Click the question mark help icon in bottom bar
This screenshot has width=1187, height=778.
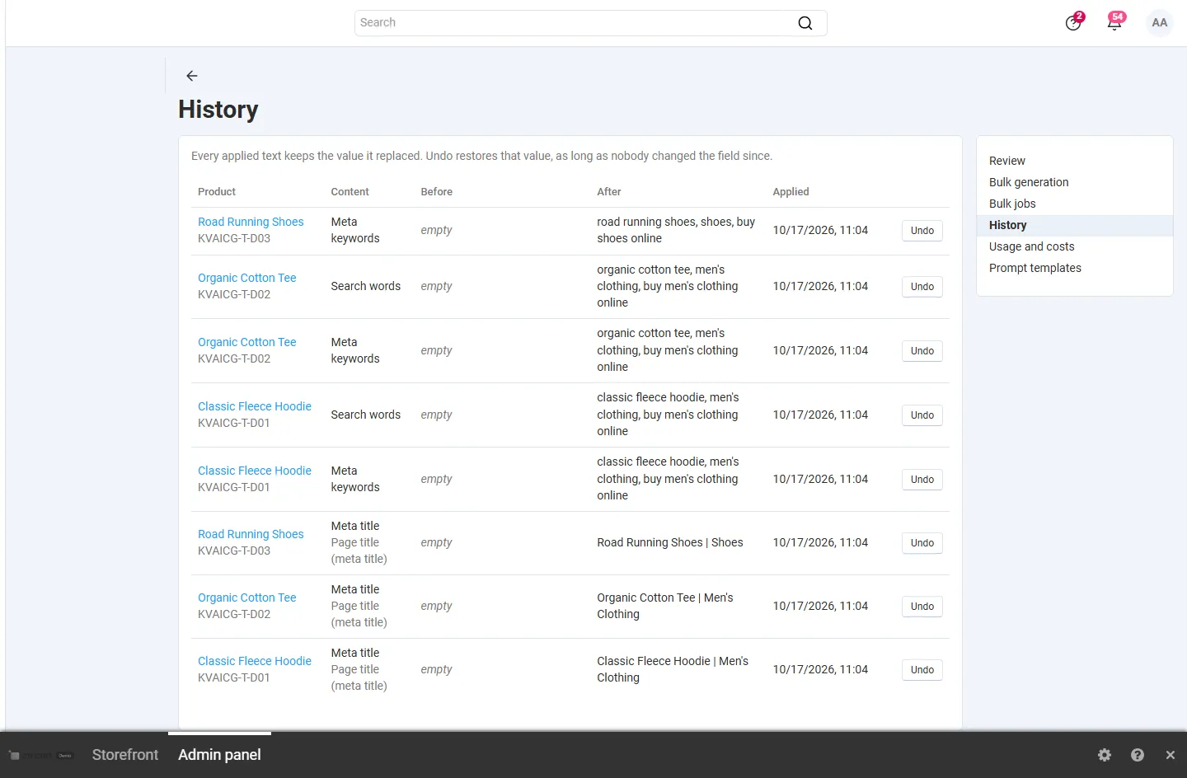pyautogui.click(x=1138, y=755)
